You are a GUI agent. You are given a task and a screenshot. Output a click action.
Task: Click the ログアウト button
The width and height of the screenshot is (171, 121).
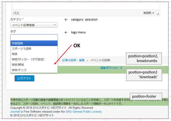pyautogui.click(x=24, y=78)
